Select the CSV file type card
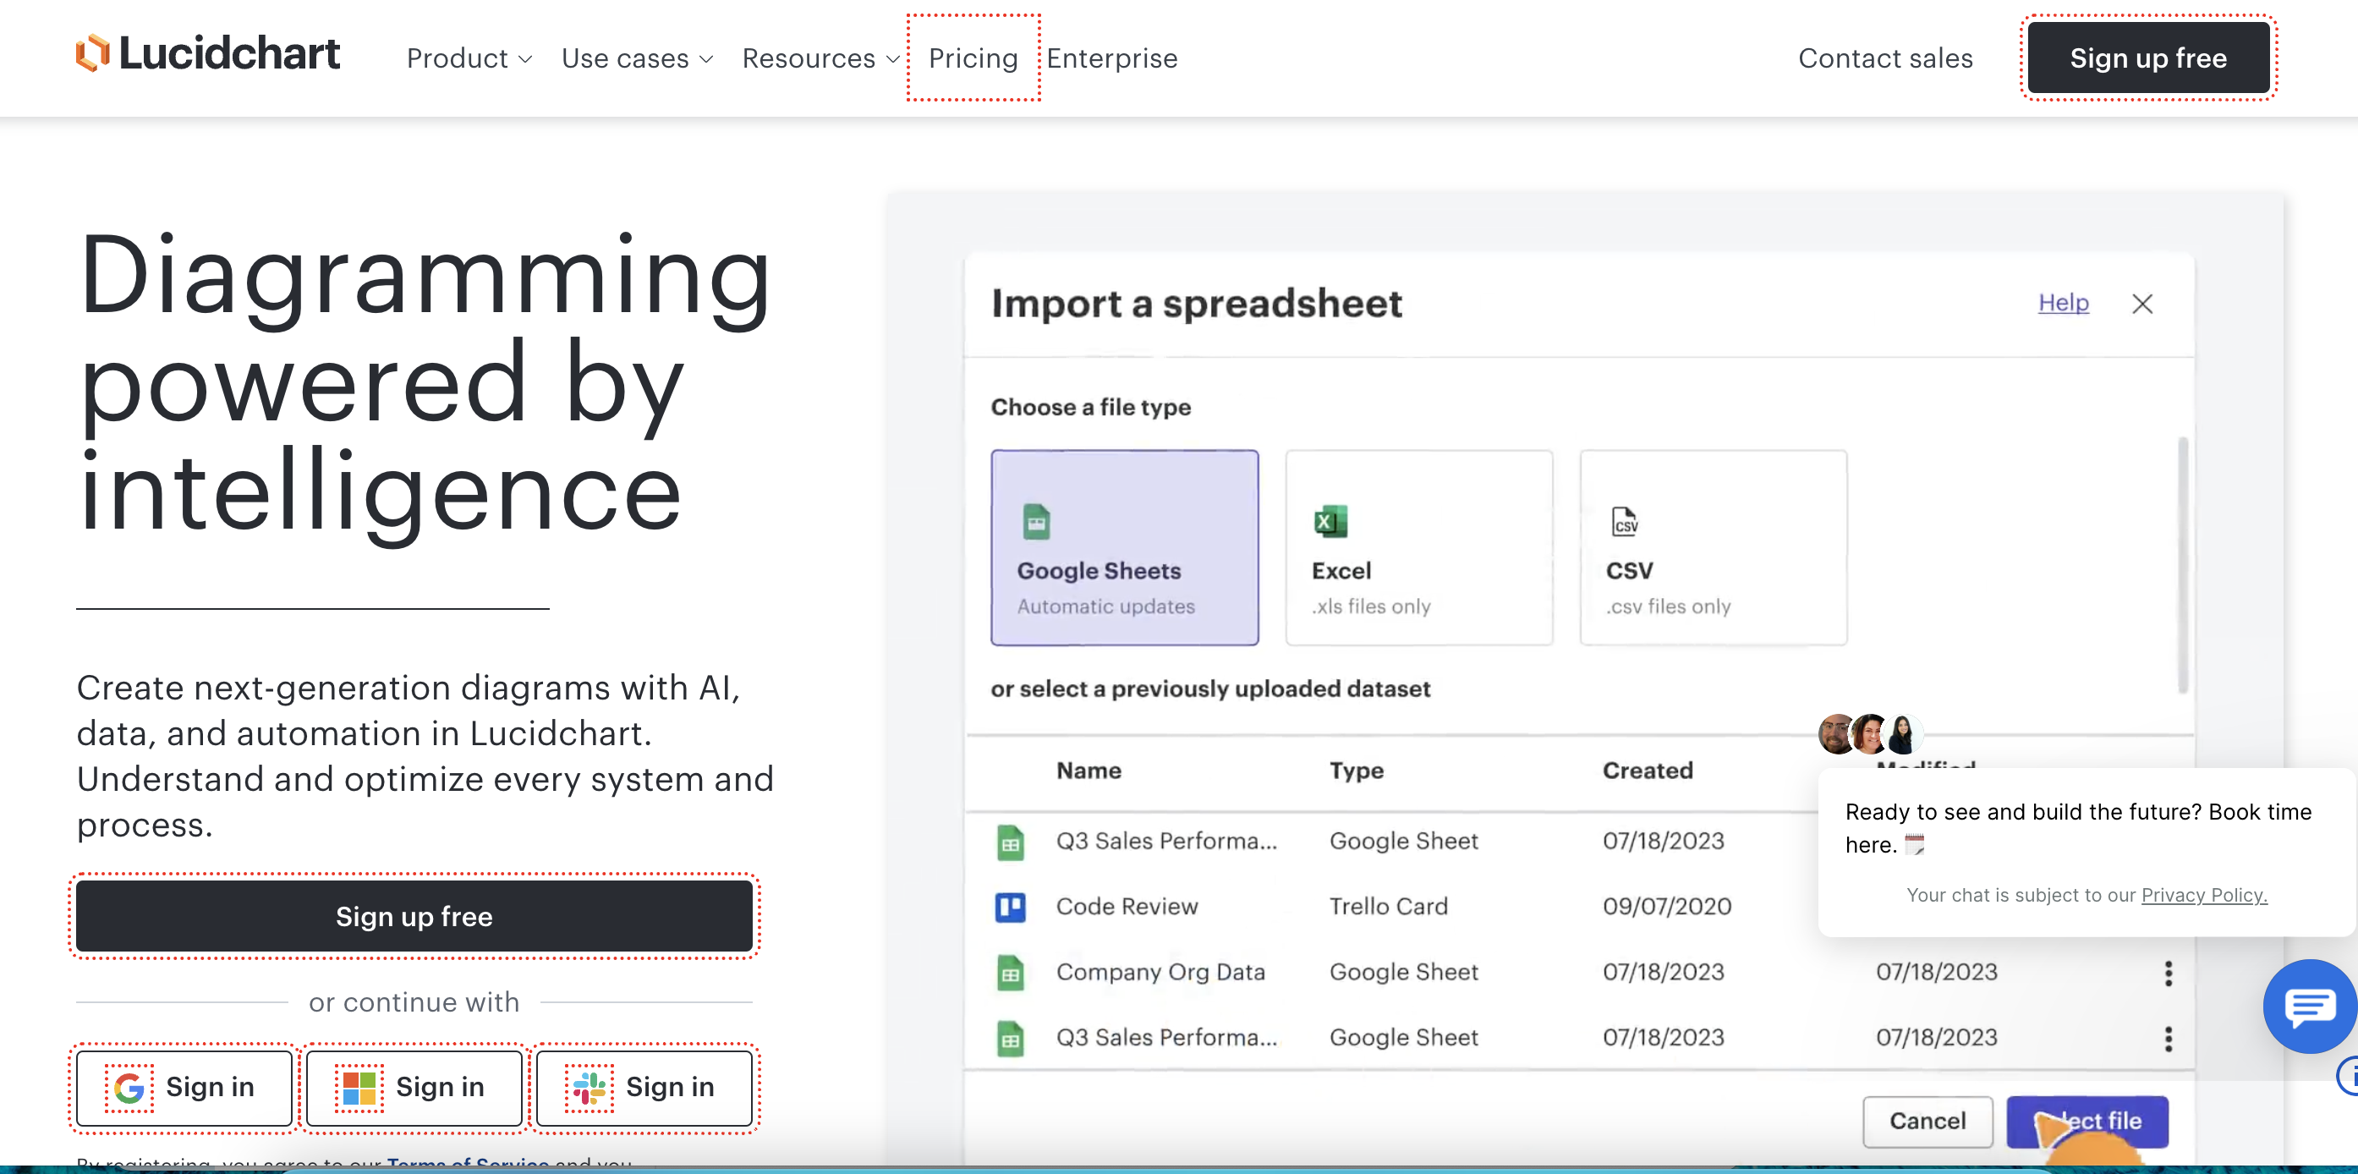 click(1714, 547)
